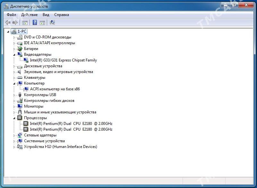Screen dimensions: 257x188
Task: Click the Процессоры chip icon
Action: (20, 118)
